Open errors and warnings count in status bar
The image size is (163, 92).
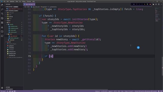point(13,91)
